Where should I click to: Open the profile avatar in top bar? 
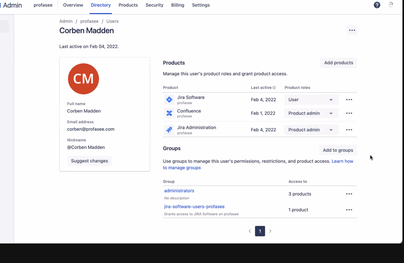click(391, 5)
